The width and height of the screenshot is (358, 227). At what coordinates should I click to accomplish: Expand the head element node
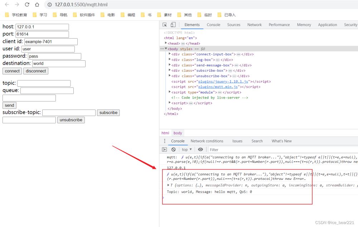point(166,43)
